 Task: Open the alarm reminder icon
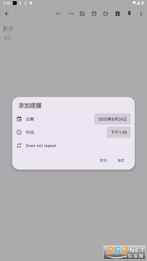click(94, 14)
